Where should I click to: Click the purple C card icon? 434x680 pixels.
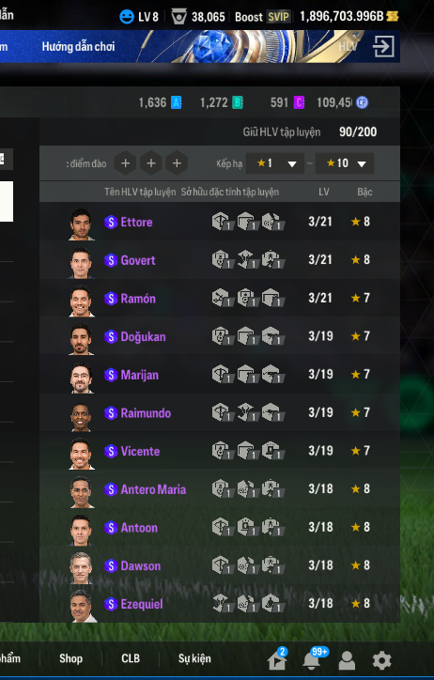[x=299, y=102]
